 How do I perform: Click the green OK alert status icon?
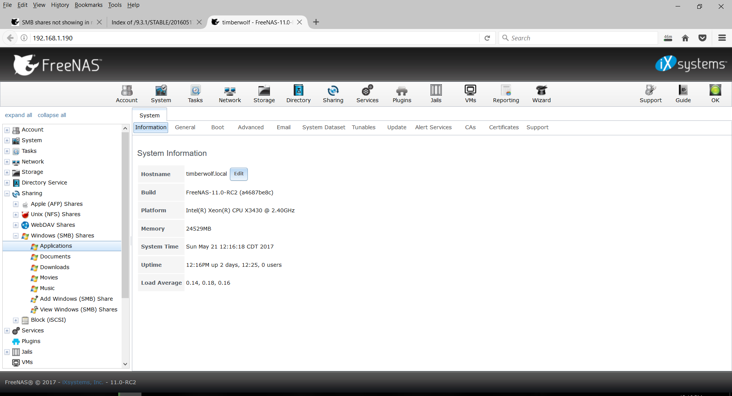point(715,90)
